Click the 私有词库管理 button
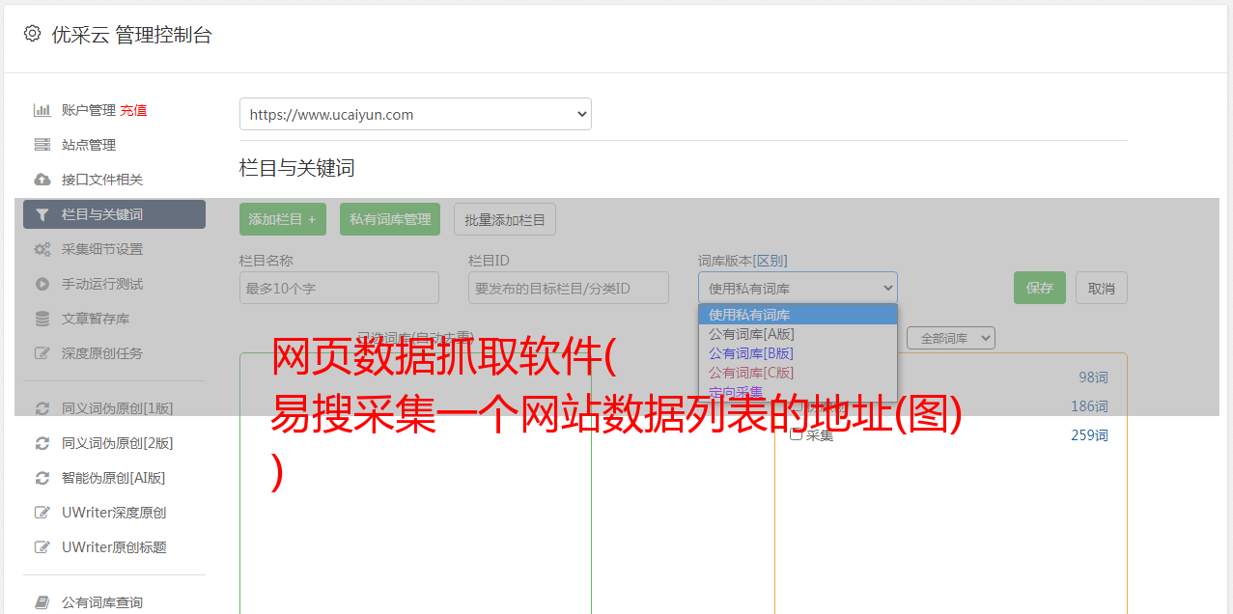 (x=390, y=219)
